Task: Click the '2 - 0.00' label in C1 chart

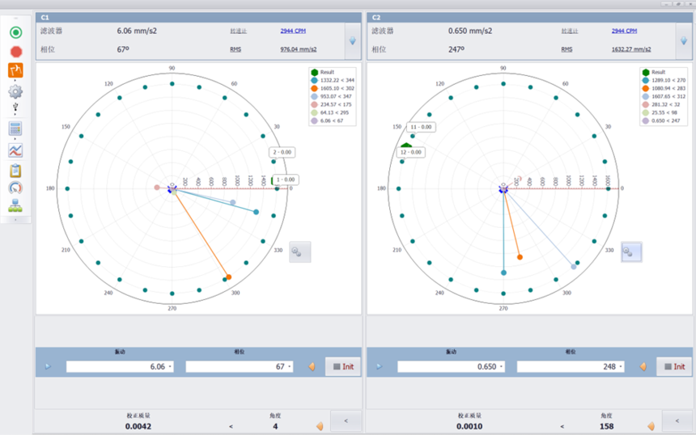Action: tap(282, 152)
